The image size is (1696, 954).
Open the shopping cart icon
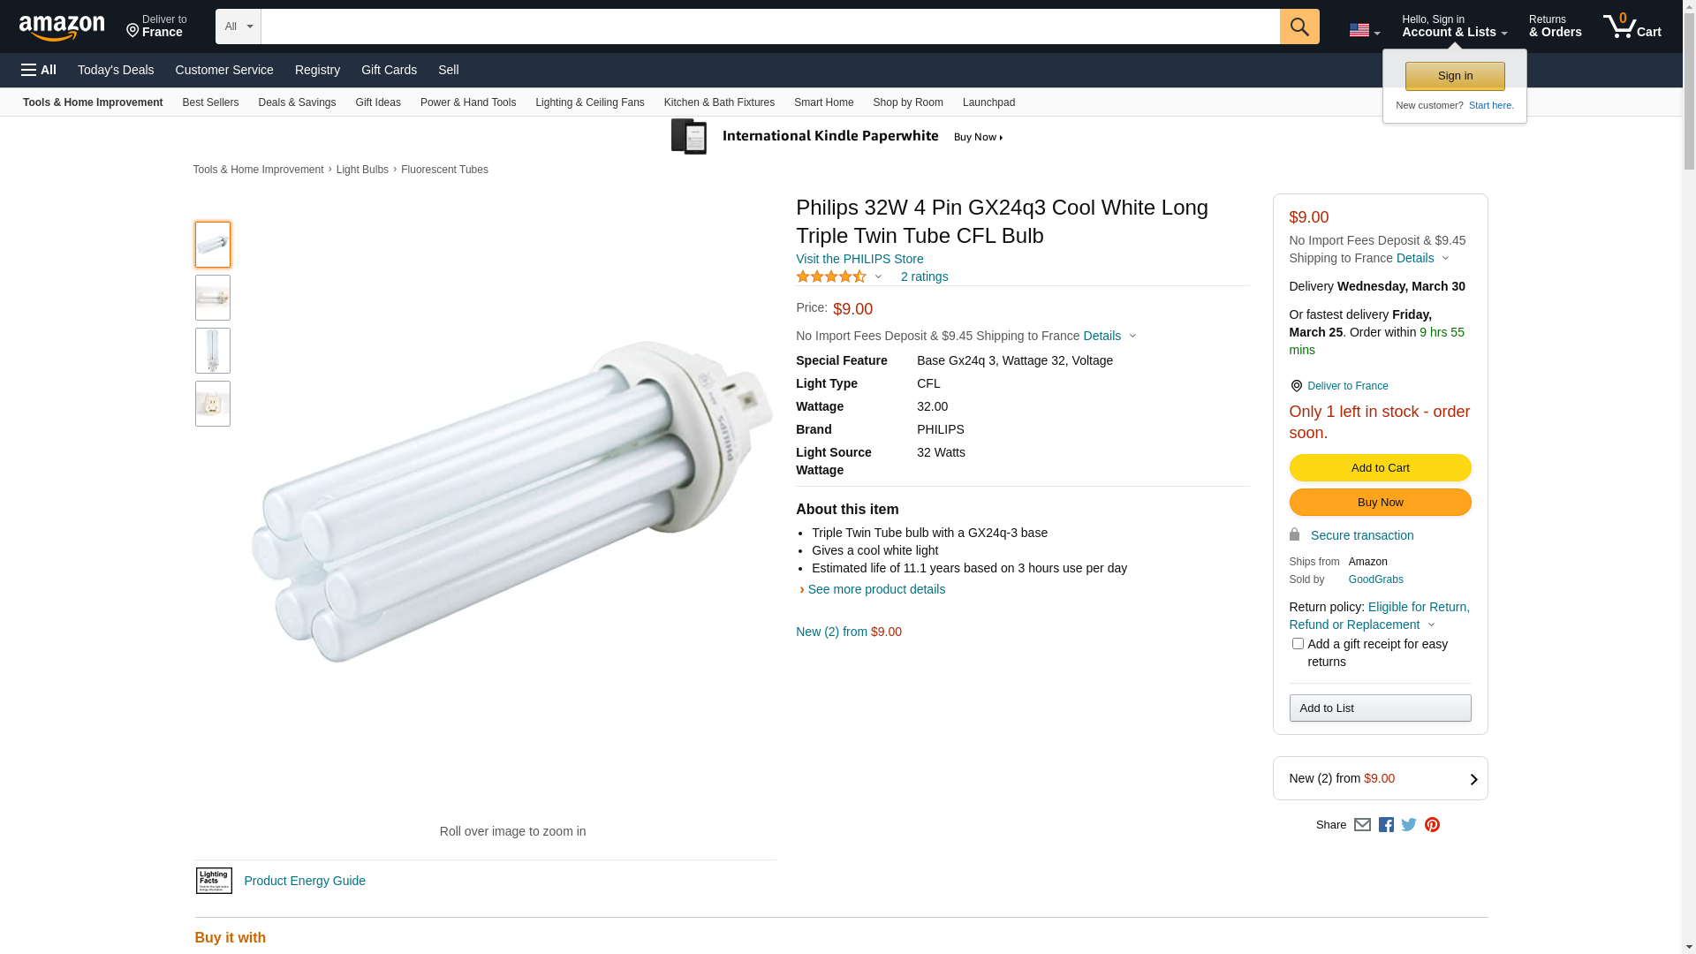1631,26
